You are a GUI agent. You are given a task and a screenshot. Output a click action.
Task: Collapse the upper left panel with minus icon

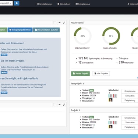60,22
